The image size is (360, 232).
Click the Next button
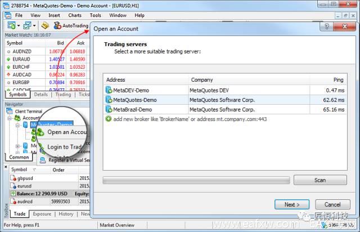[x=292, y=204]
